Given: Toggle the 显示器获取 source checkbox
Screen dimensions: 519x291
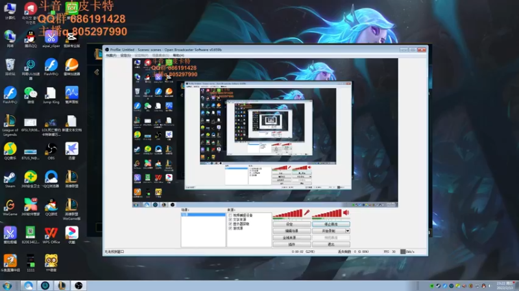Looking at the screenshot, I should 230,224.
